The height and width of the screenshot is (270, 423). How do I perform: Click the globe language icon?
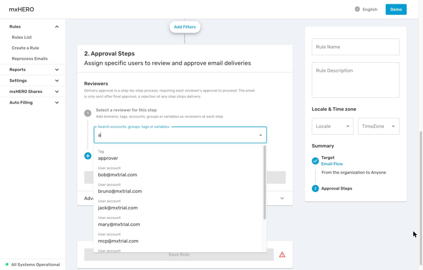357,9
